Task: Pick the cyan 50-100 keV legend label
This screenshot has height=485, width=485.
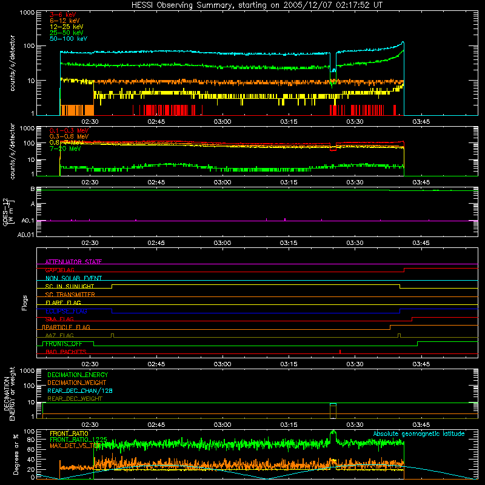Action: 69,39
